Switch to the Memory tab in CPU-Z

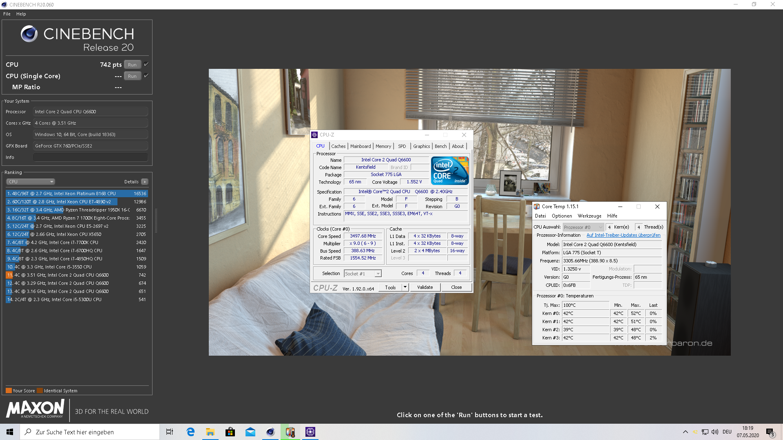[383, 146]
